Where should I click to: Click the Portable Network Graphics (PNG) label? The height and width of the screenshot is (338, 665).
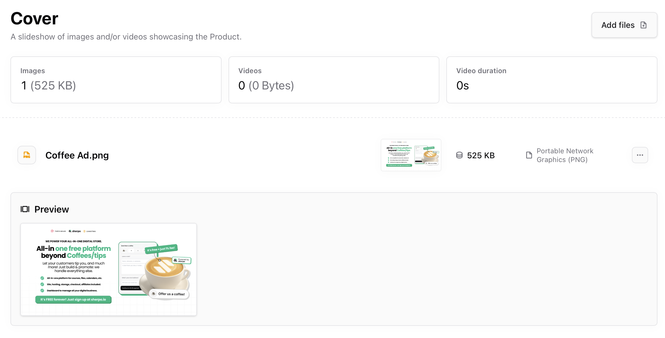click(565, 155)
